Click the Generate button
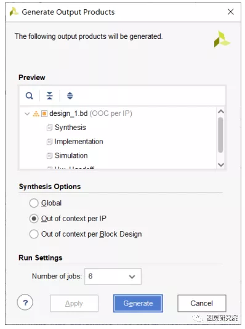The width and height of the screenshot is (245, 329). tap(138, 303)
